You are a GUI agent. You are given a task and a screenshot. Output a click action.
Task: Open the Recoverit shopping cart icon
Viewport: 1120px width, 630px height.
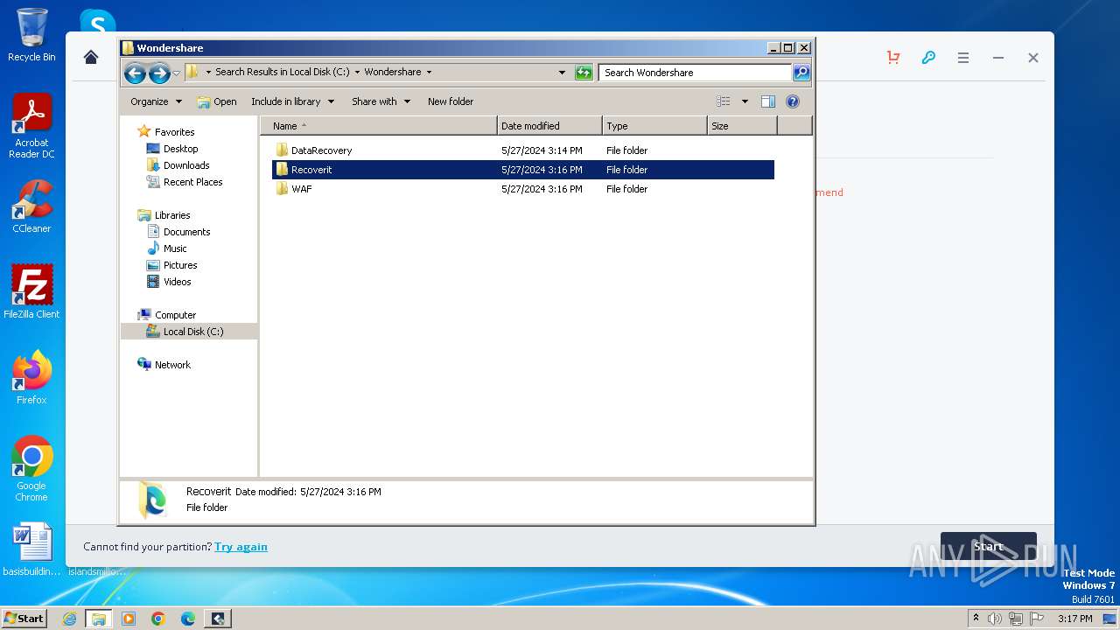pyautogui.click(x=893, y=58)
